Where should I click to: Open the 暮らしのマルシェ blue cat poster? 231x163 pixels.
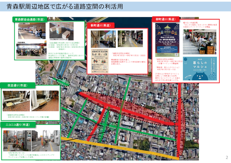coord(200,68)
